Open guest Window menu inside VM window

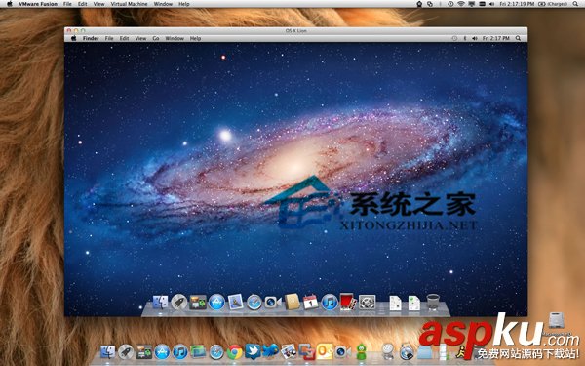click(x=175, y=38)
